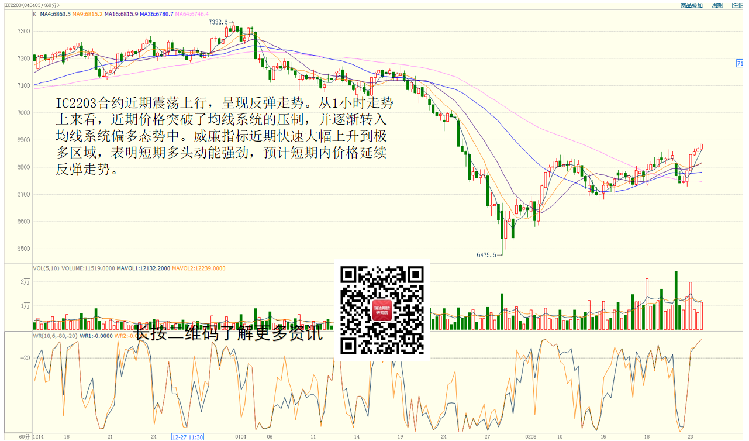Click the 12-27 11:30 time marker
Image resolution: width=749 pixels, height=441 pixels.
coord(188,437)
